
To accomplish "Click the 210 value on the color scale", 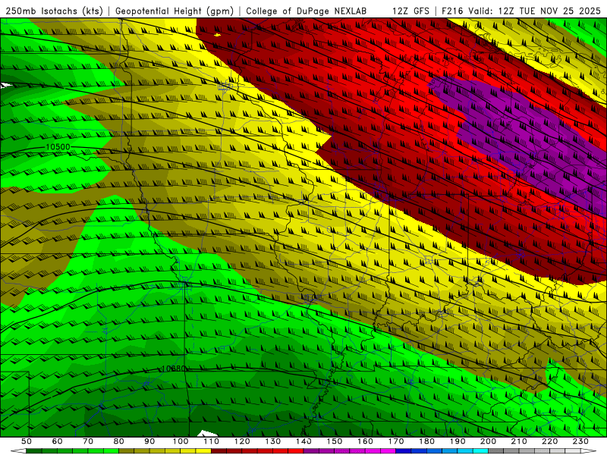I will (519, 441).
